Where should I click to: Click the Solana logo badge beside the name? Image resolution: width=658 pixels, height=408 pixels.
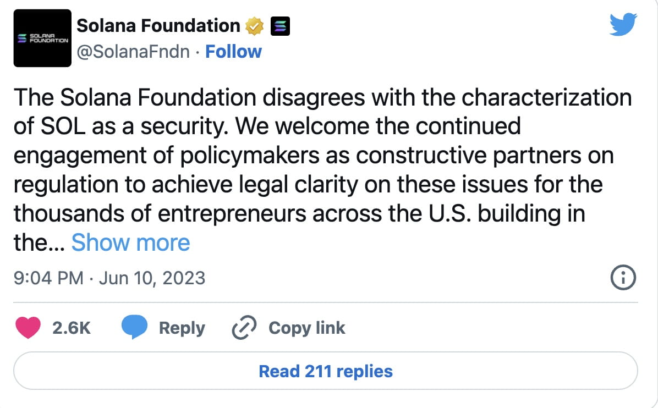pyautogui.click(x=279, y=25)
